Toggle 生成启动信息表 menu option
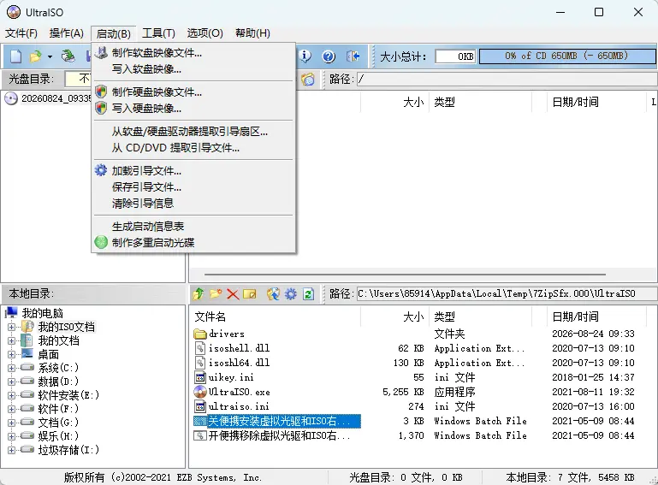The height and width of the screenshot is (485, 658). click(193, 227)
